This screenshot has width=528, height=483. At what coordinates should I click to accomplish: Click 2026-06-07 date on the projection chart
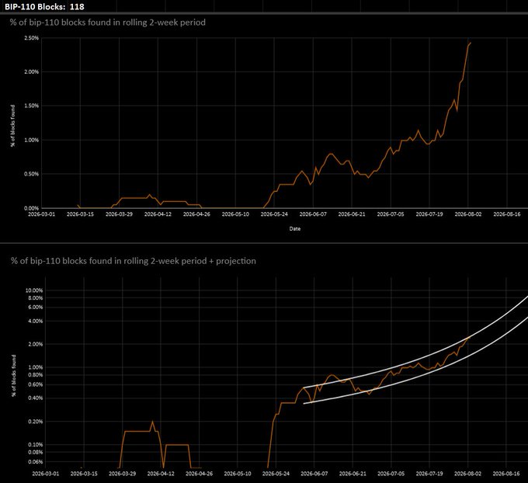point(314,474)
